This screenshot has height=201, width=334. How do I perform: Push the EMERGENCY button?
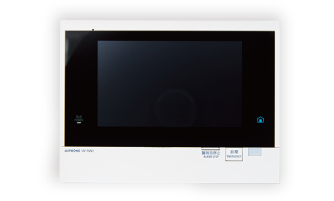[234, 154]
